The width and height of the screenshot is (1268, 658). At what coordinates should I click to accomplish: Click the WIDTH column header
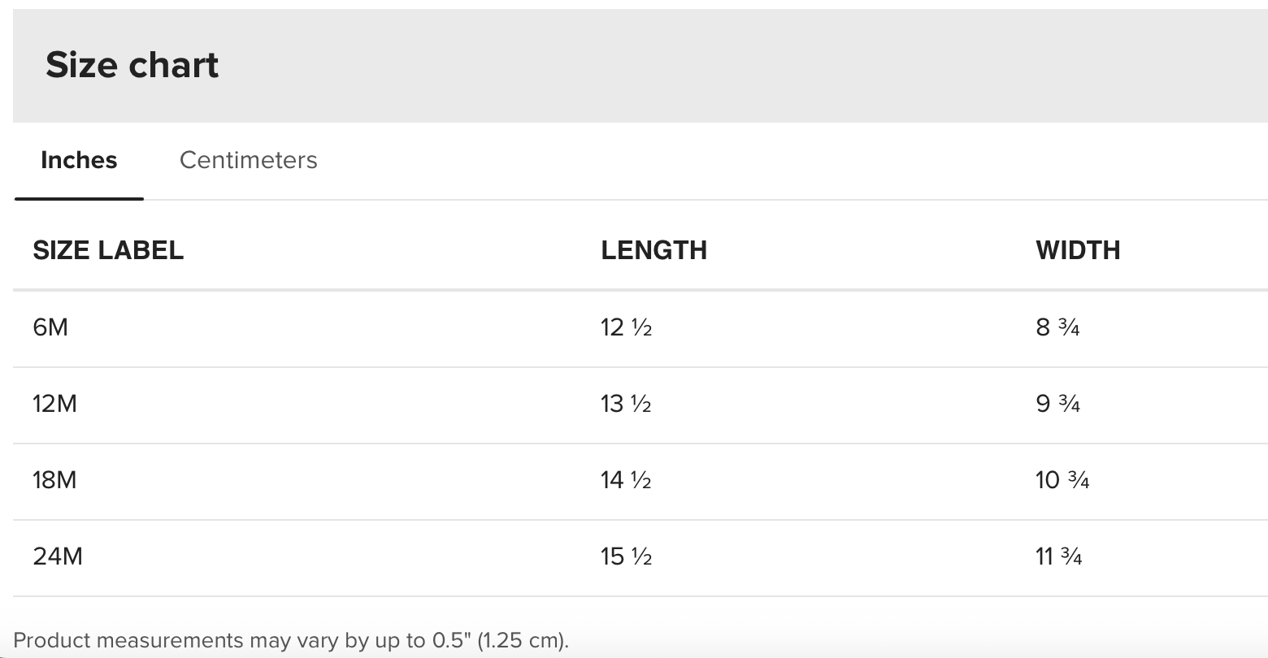pos(1078,250)
